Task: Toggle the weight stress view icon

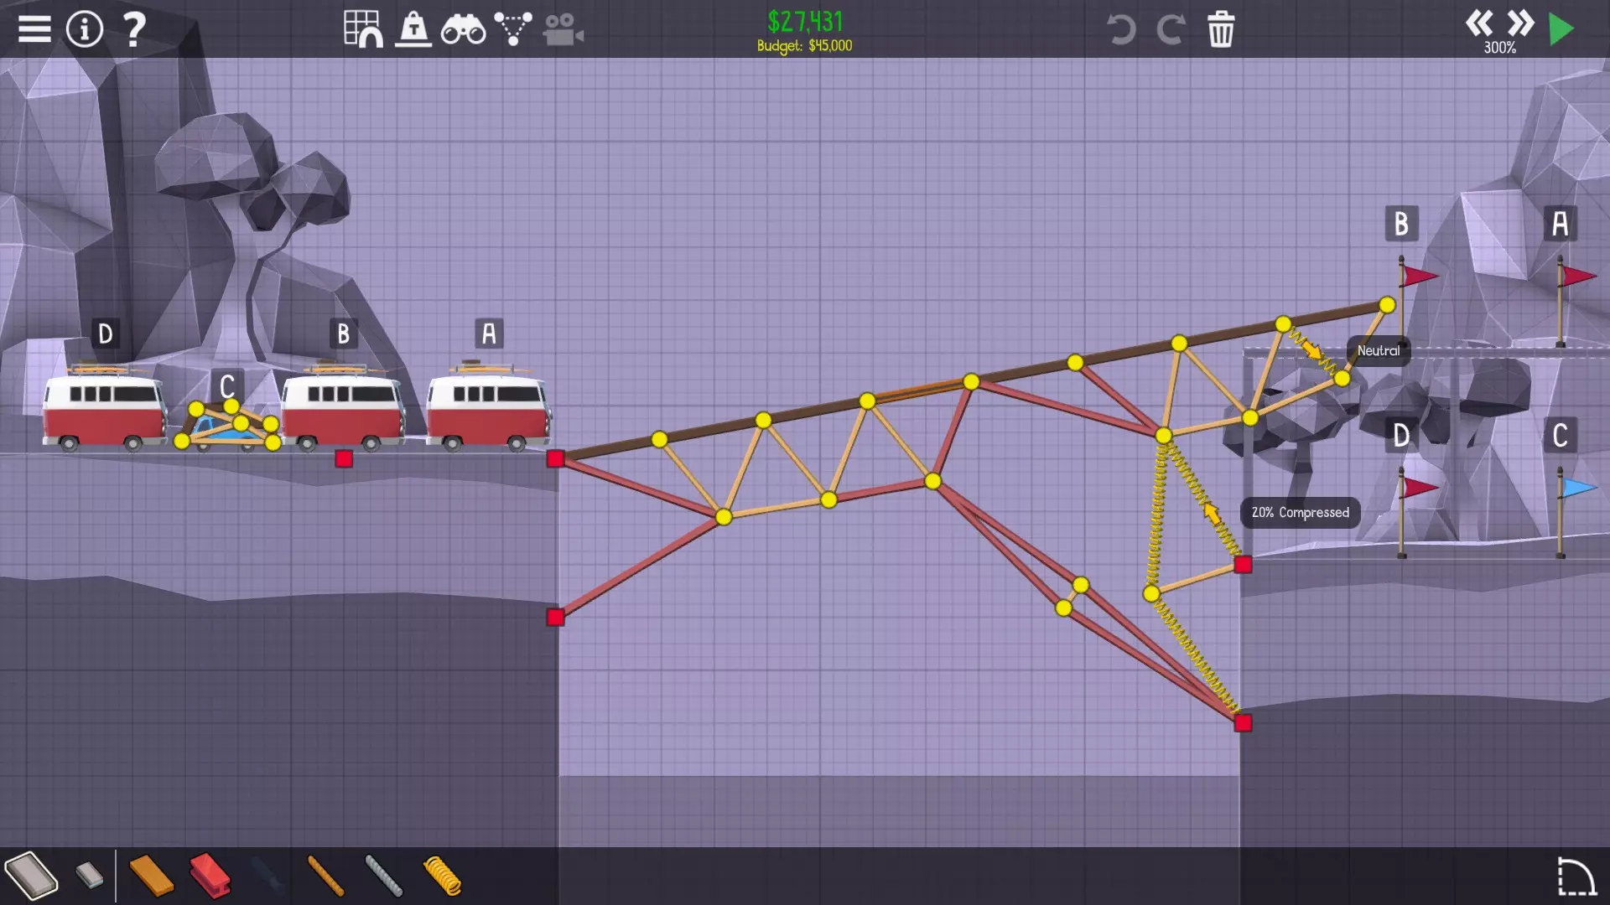Action: 413,29
